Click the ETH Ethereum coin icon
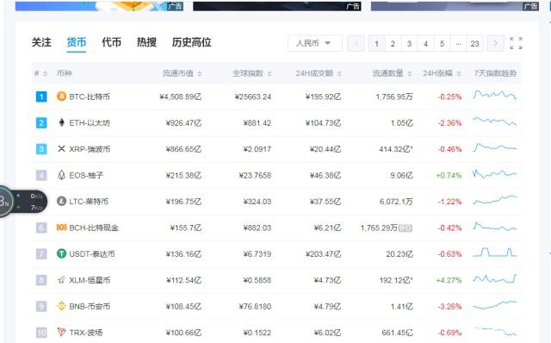This screenshot has width=551, height=343. coord(61,122)
